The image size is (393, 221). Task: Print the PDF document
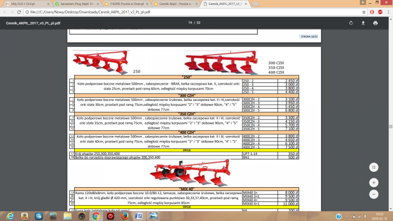pyautogui.click(x=376, y=23)
